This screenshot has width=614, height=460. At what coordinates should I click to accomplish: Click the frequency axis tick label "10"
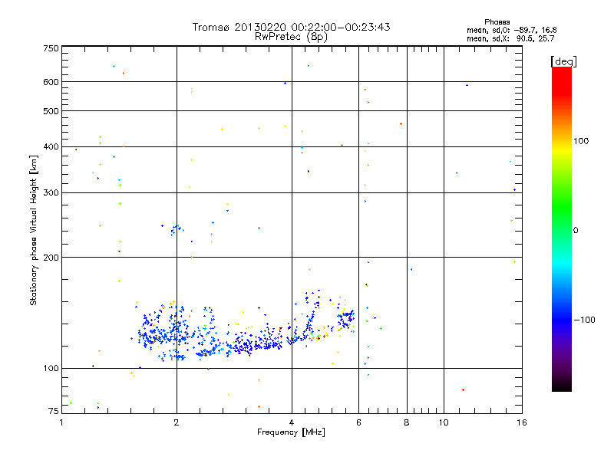click(444, 422)
